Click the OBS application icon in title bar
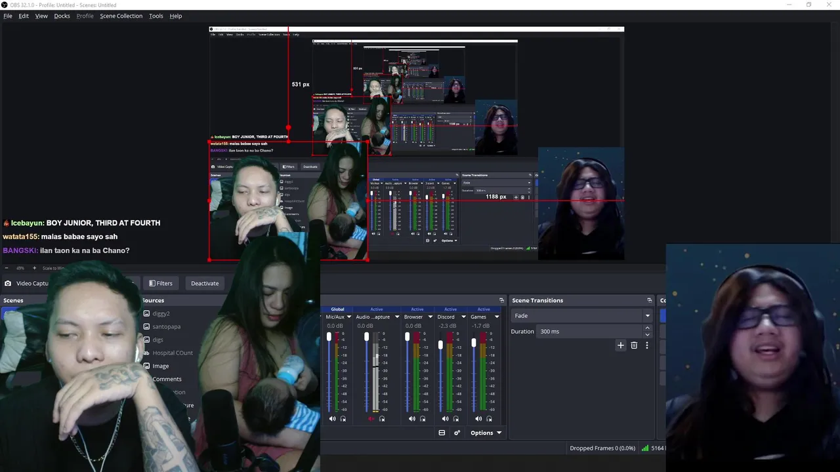This screenshot has width=840, height=472. 5,5
